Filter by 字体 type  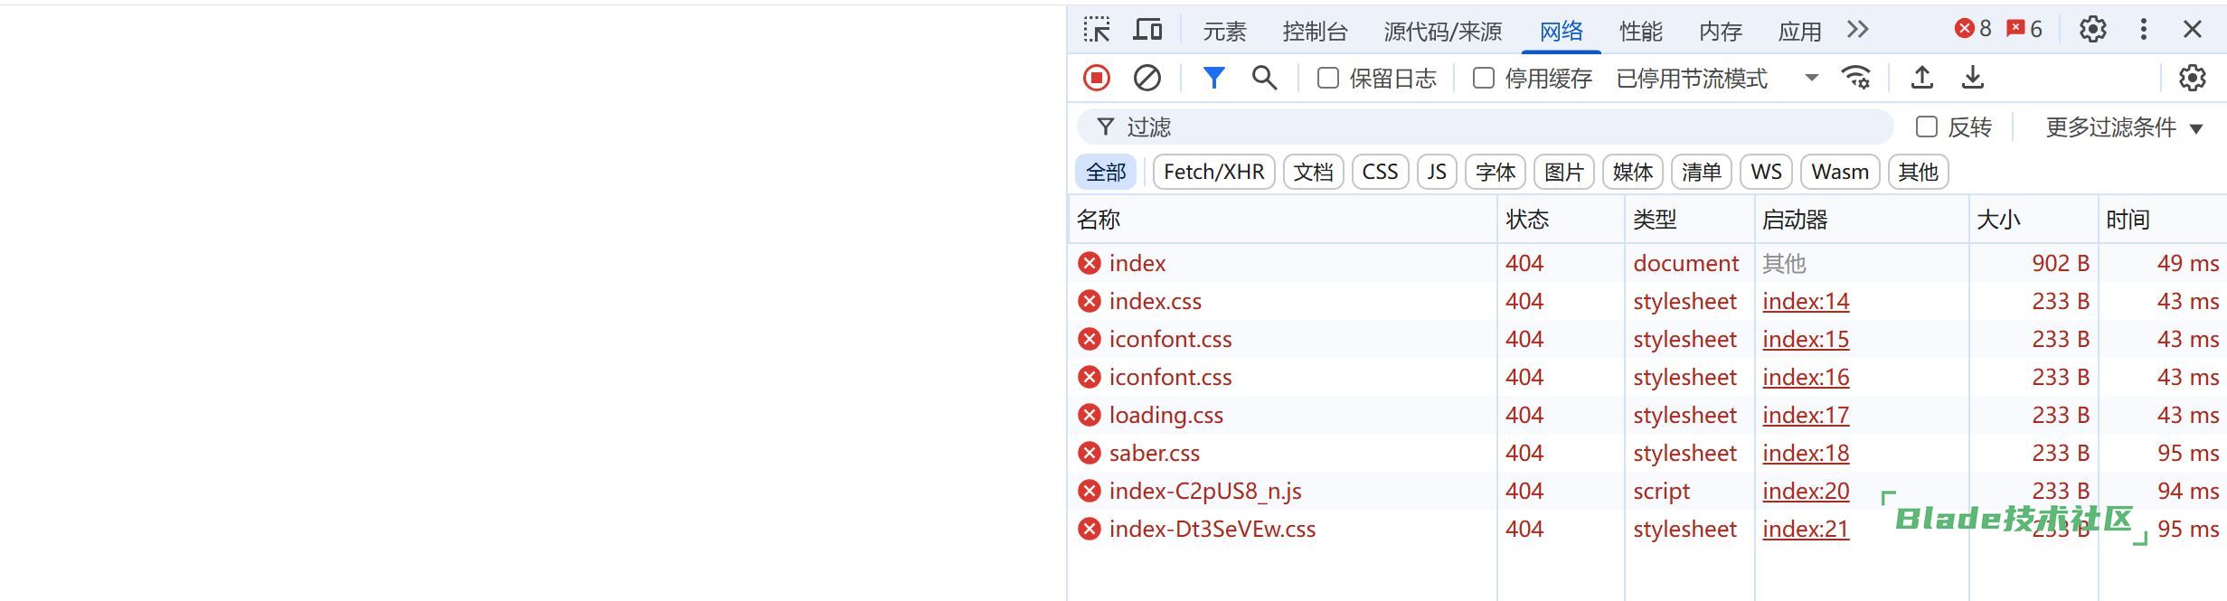[1496, 172]
